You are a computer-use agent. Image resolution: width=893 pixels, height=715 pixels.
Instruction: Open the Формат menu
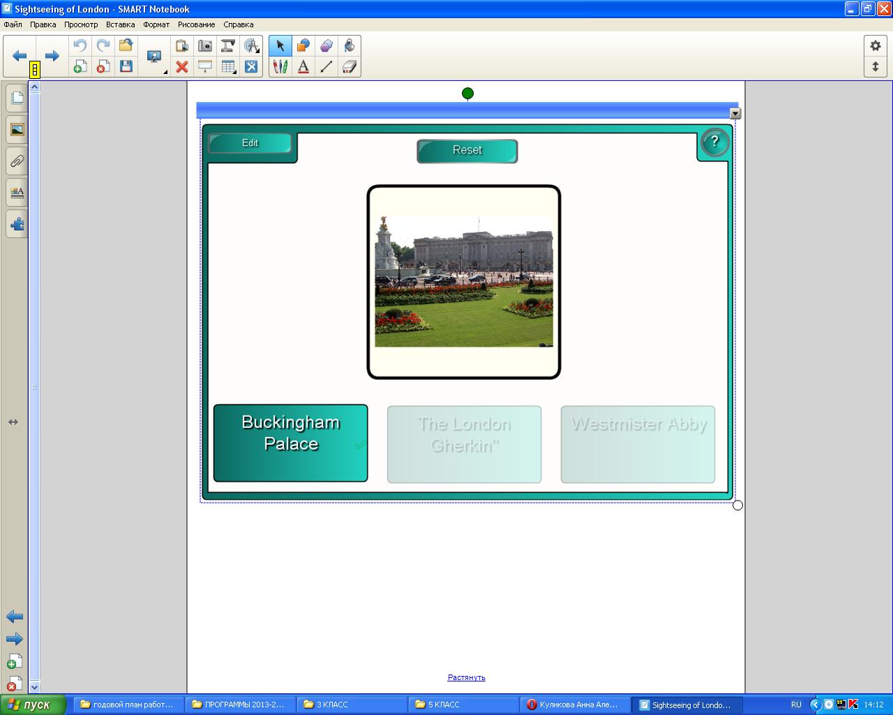click(x=156, y=24)
